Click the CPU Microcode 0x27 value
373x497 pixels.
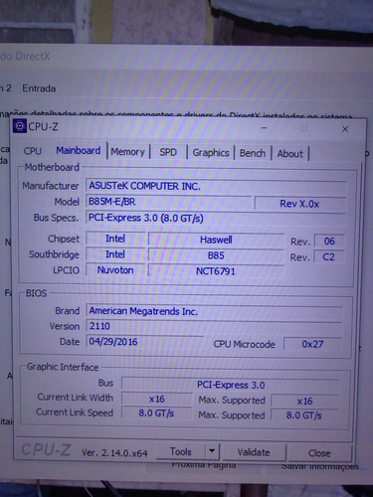[x=312, y=344]
